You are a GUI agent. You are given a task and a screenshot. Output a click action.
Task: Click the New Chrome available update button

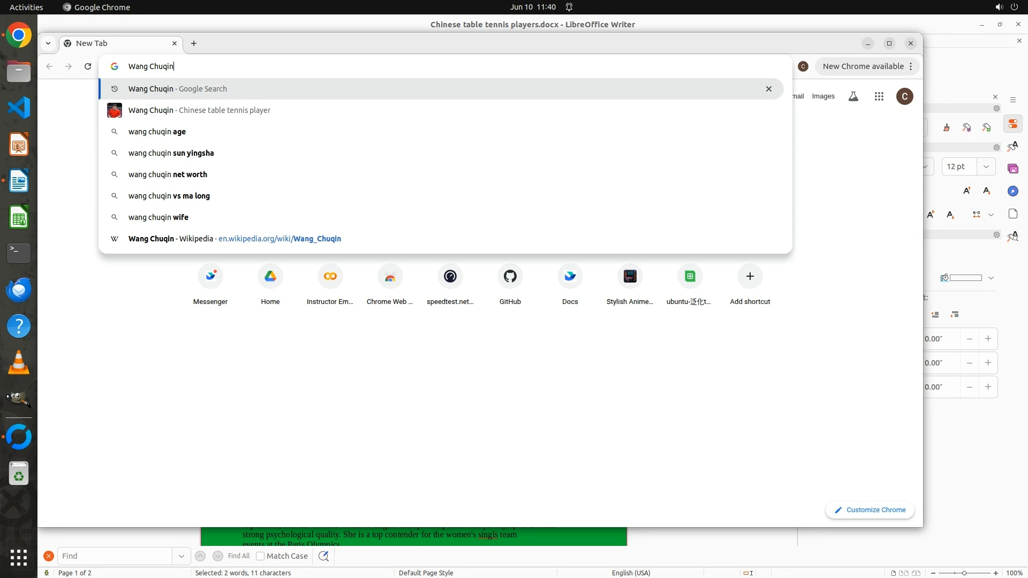pos(863,66)
